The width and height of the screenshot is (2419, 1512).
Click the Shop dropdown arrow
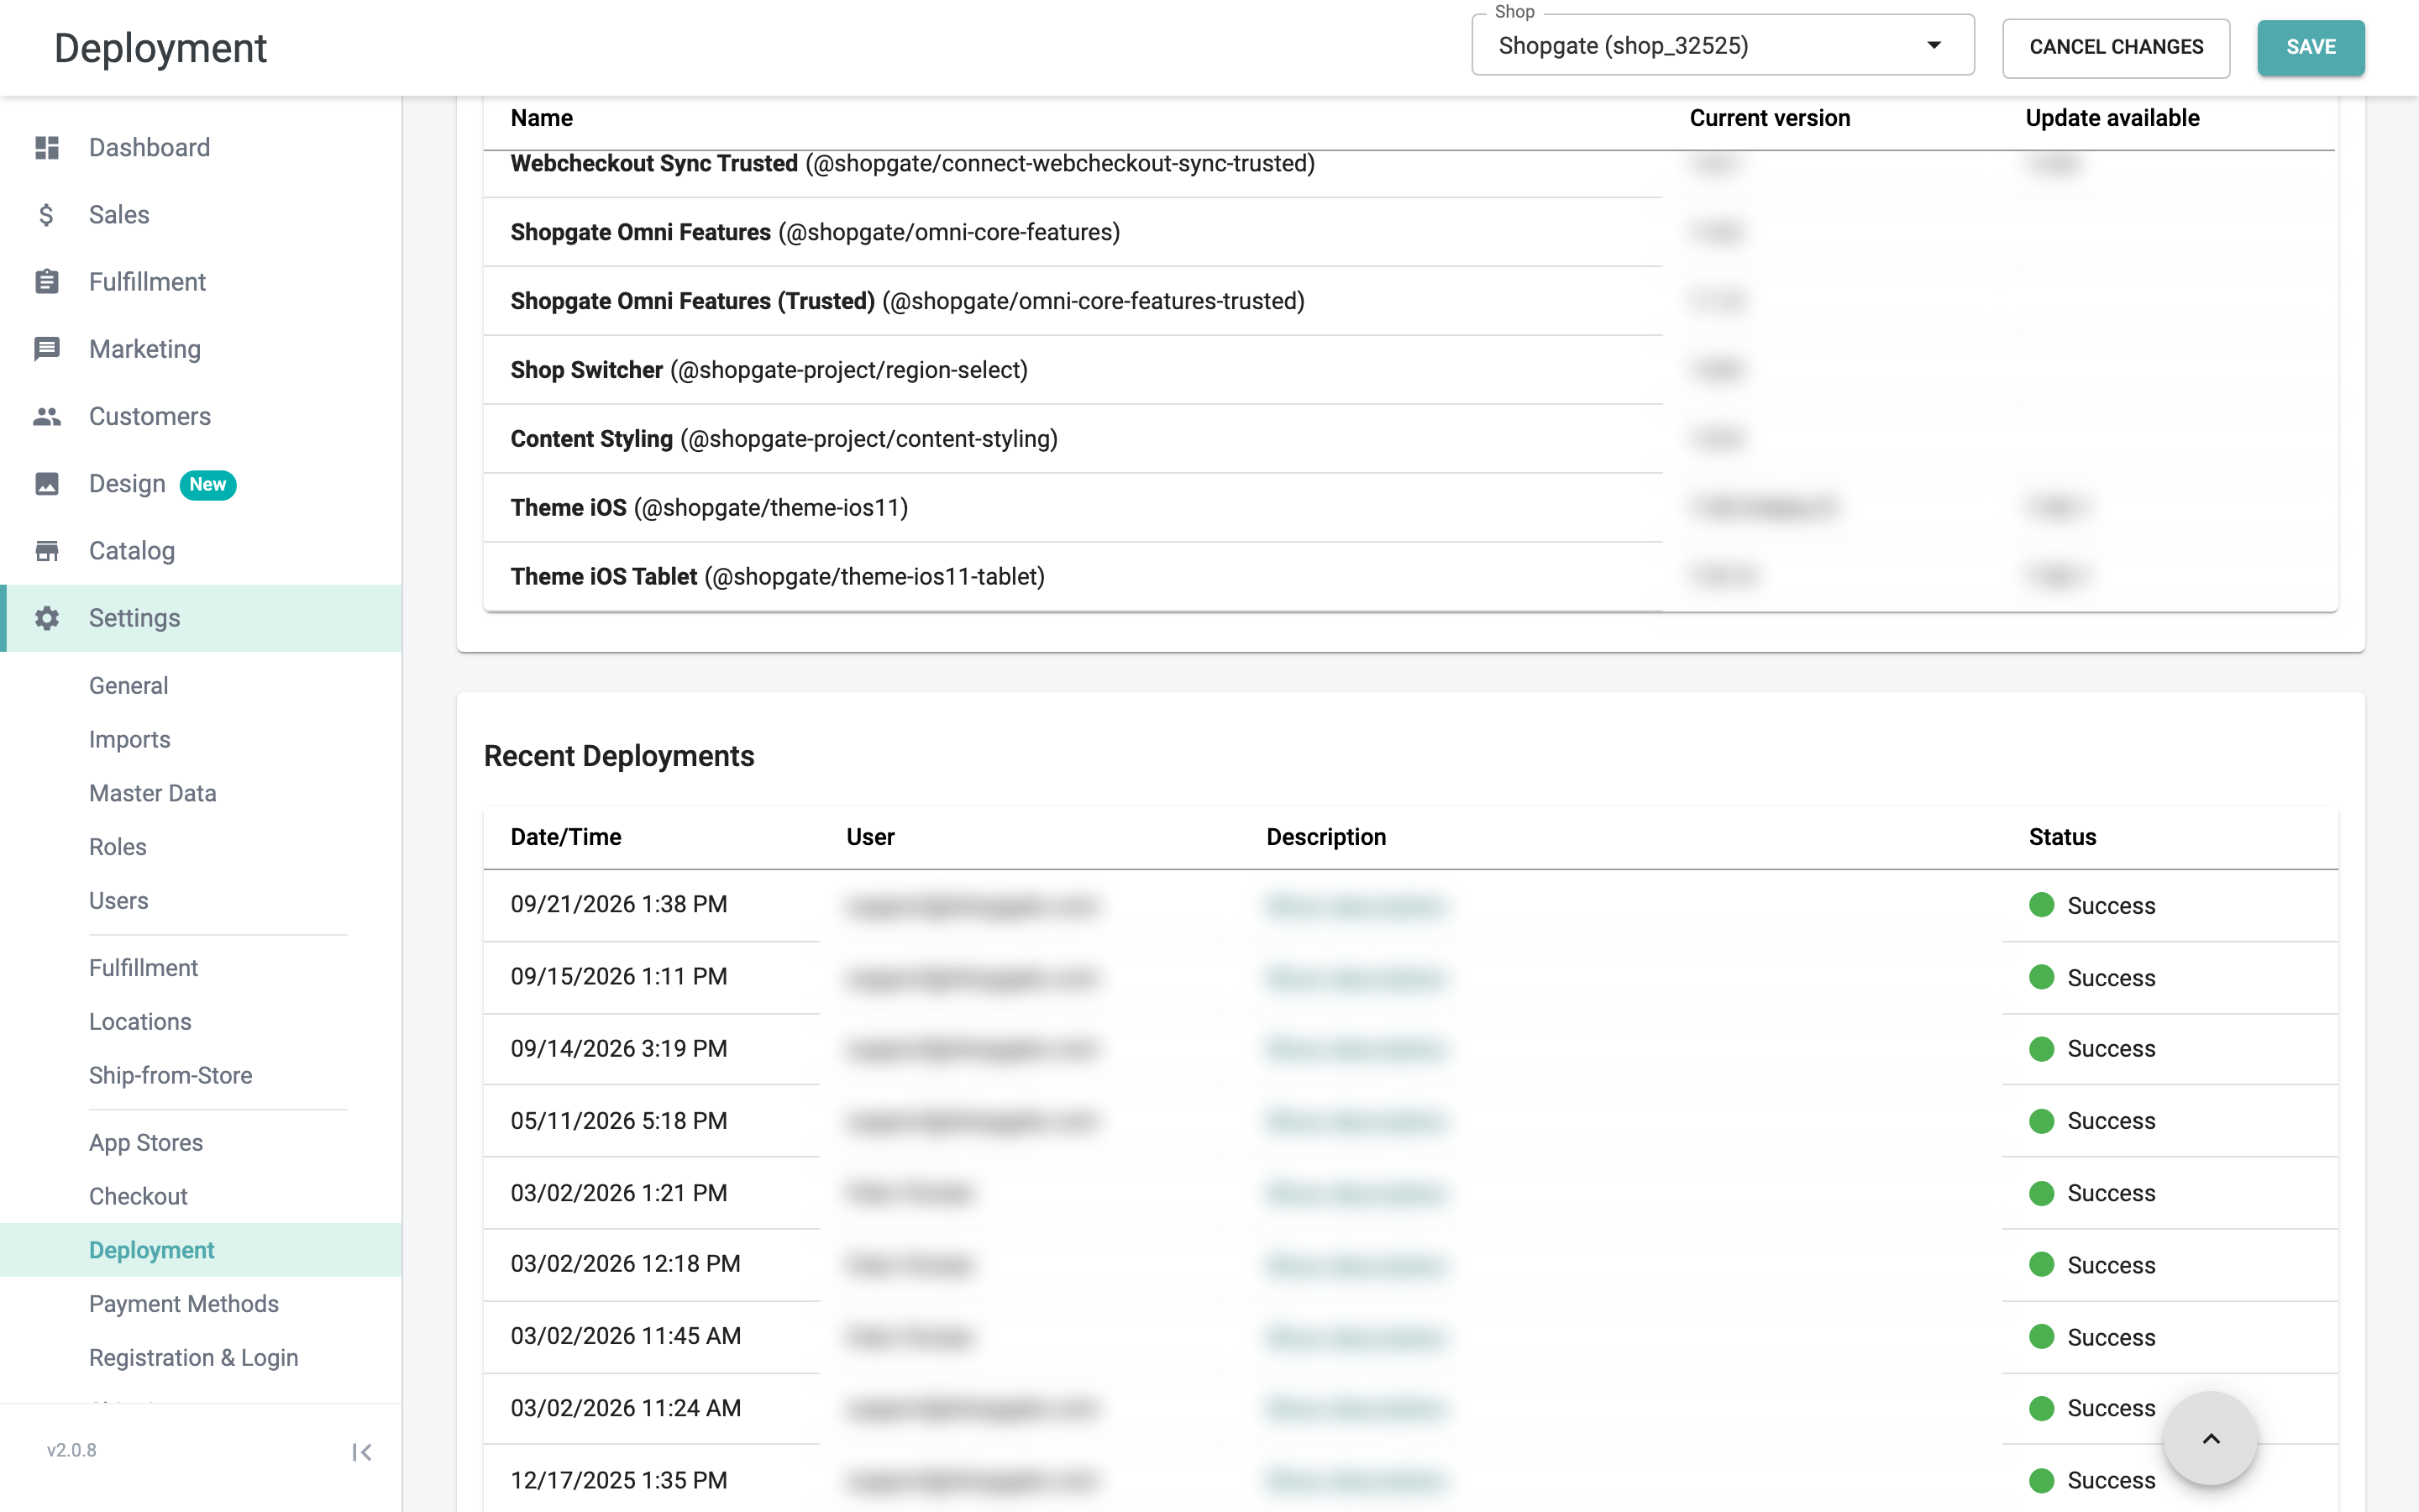[1934, 45]
